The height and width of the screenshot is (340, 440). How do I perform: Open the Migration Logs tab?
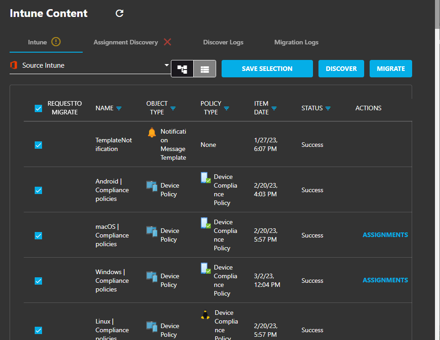click(x=297, y=42)
